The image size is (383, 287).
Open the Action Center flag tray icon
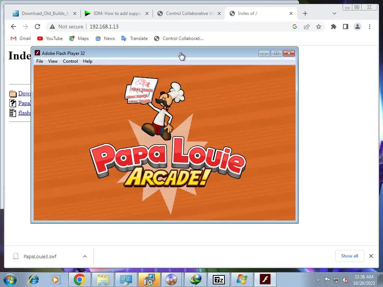pyautogui.click(x=327, y=280)
